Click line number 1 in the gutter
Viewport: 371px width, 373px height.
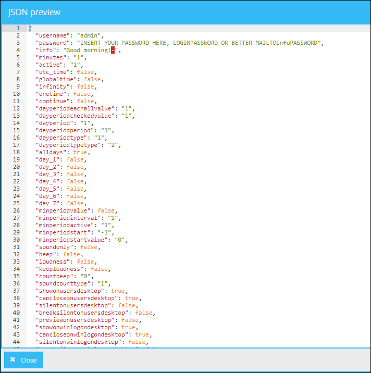point(18,28)
